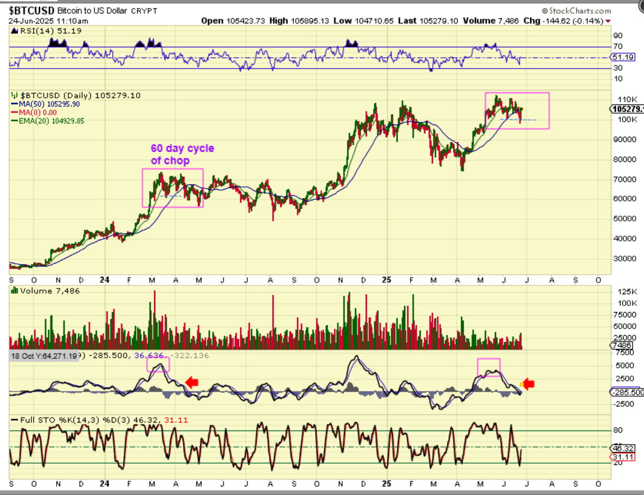Click the MA(0) 0.00 legend entry
The height and width of the screenshot is (495, 644).
34,112
